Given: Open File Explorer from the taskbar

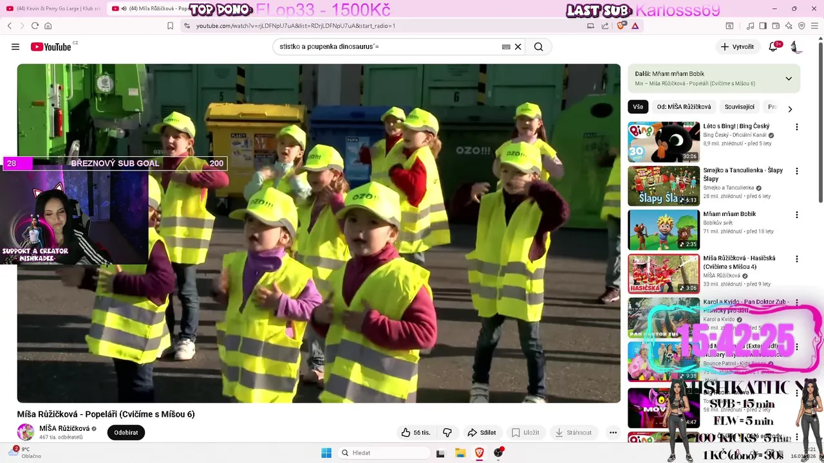Looking at the screenshot, I should (460, 453).
